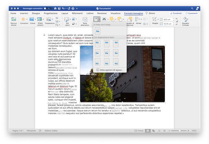Open the user account icon
209x144 pixels.
197,9
